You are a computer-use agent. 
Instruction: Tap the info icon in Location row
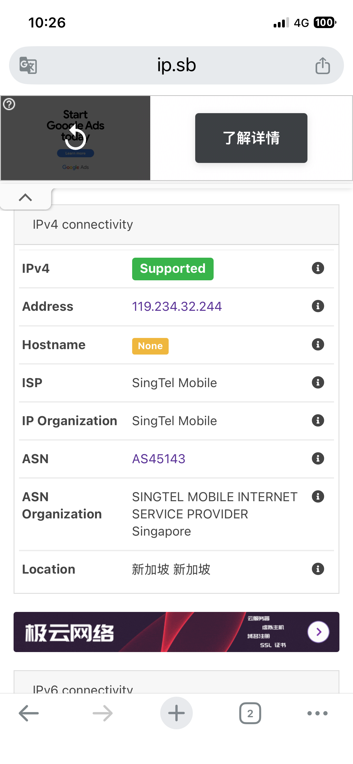(x=318, y=569)
